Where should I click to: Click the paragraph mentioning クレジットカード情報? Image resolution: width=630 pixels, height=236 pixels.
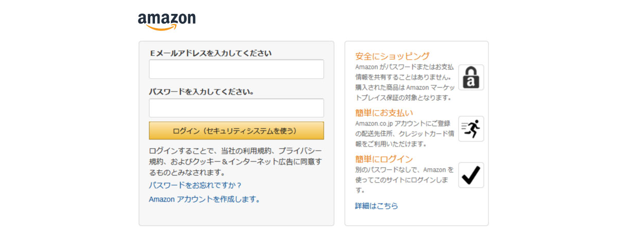tap(405, 134)
